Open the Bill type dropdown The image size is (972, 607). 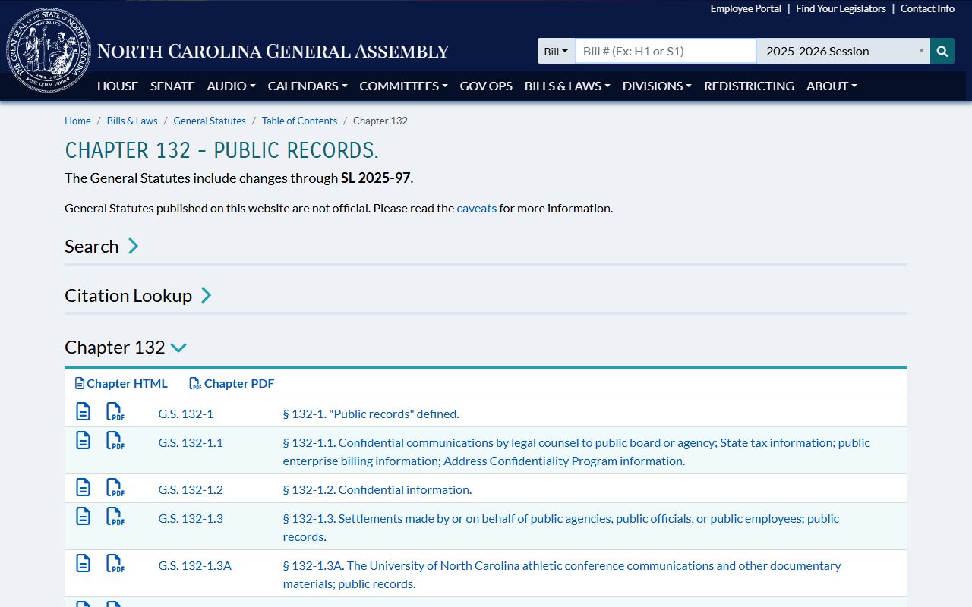(556, 51)
